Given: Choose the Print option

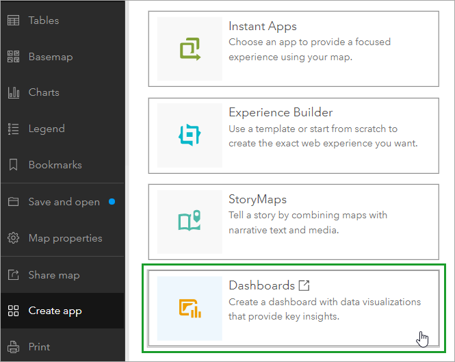Looking at the screenshot, I should [x=63, y=347].
